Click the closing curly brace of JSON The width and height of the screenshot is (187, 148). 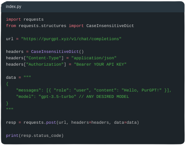click(7, 103)
